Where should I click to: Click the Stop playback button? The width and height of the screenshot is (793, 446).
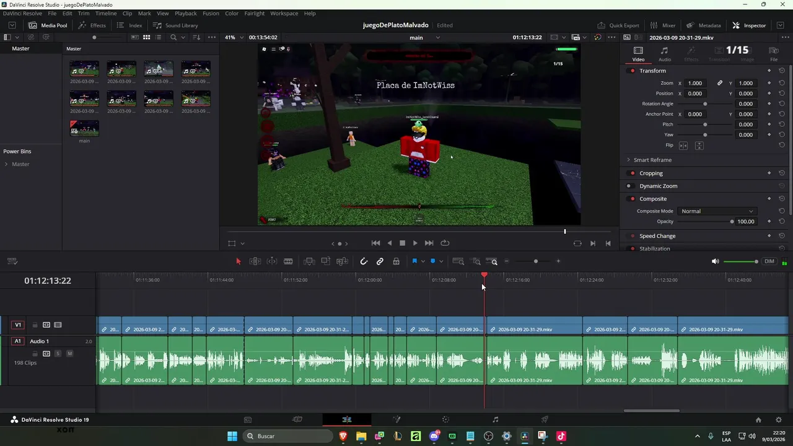[x=402, y=243]
